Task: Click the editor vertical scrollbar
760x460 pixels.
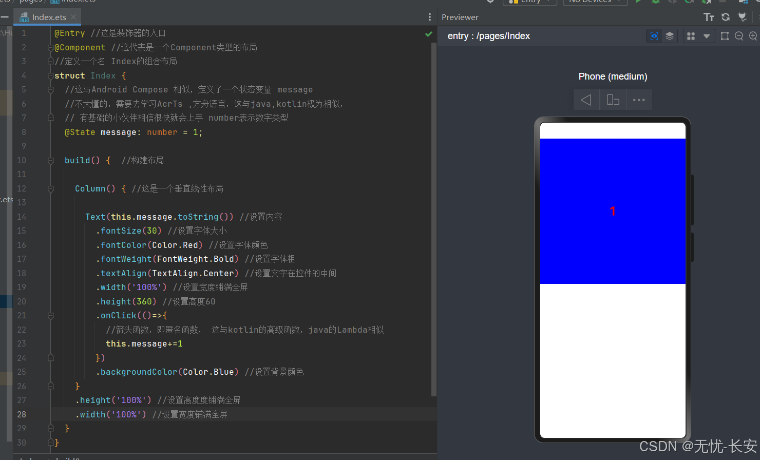Action: [434, 219]
